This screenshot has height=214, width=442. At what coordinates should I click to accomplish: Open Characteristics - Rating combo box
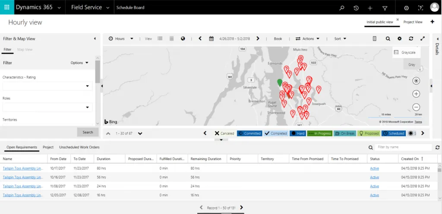point(47,86)
